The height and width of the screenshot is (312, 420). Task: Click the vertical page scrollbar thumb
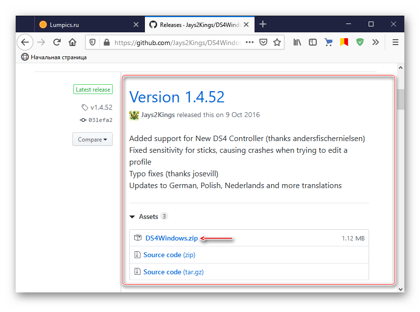[400, 99]
